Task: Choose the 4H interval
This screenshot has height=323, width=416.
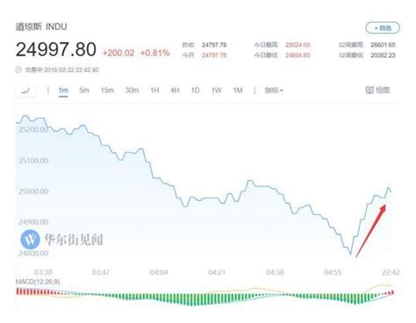Action: click(175, 90)
